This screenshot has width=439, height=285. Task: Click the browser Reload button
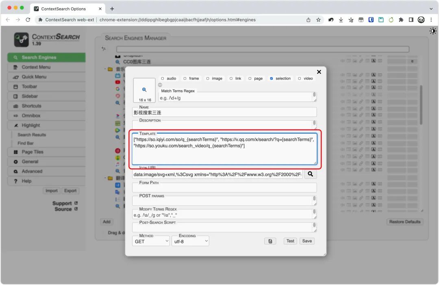(28, 20)
